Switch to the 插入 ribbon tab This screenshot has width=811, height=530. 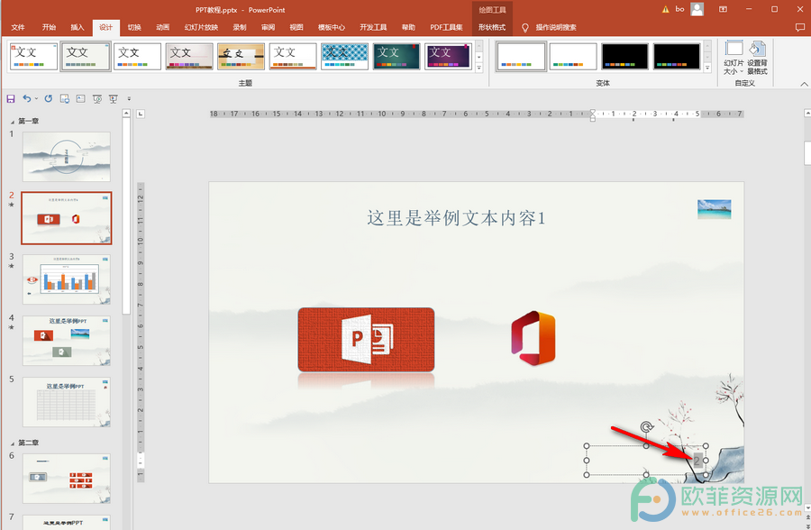[x=77, y=27]
